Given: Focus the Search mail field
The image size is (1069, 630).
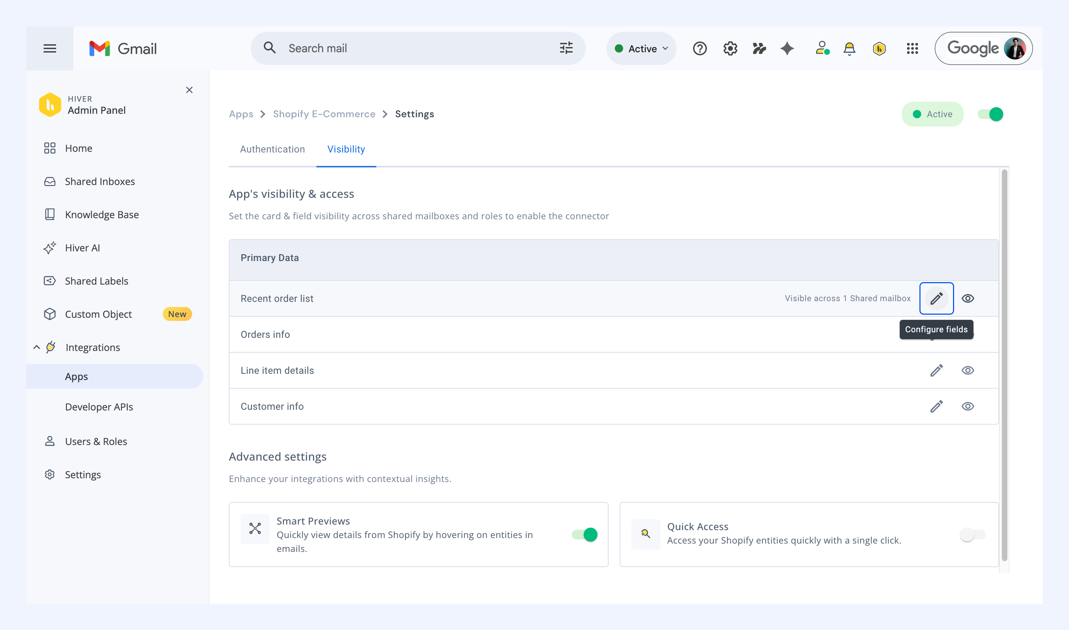Looking at the screenshot, I should (x=419, y=48).
